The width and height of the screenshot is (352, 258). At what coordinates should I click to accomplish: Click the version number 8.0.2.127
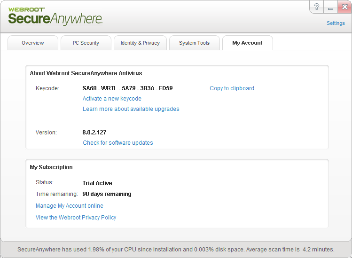click(94, 133)
